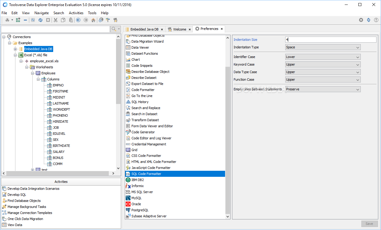Open the Indentation Type dropdown
This screenshot has width=381, height=230.
(x=323, y=47)
